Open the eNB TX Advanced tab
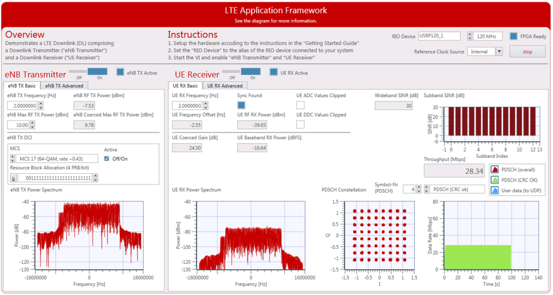This screenshot has height=295, width=553. point(64,85)
